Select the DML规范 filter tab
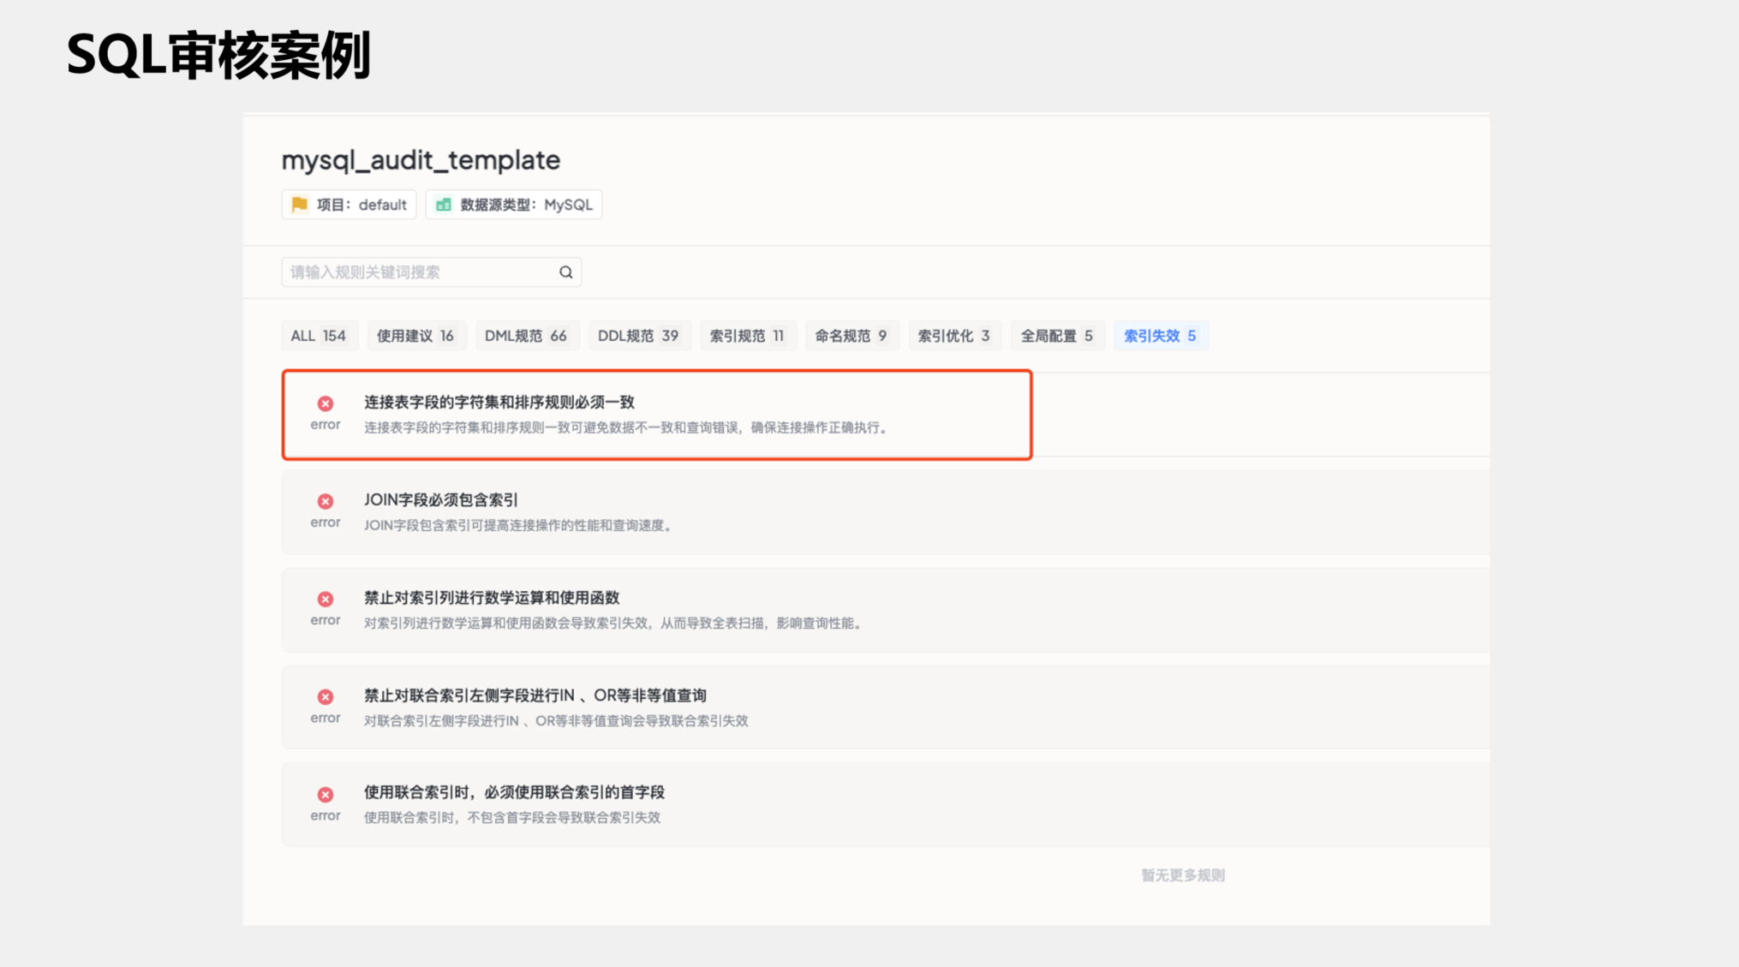 [527, 335]
